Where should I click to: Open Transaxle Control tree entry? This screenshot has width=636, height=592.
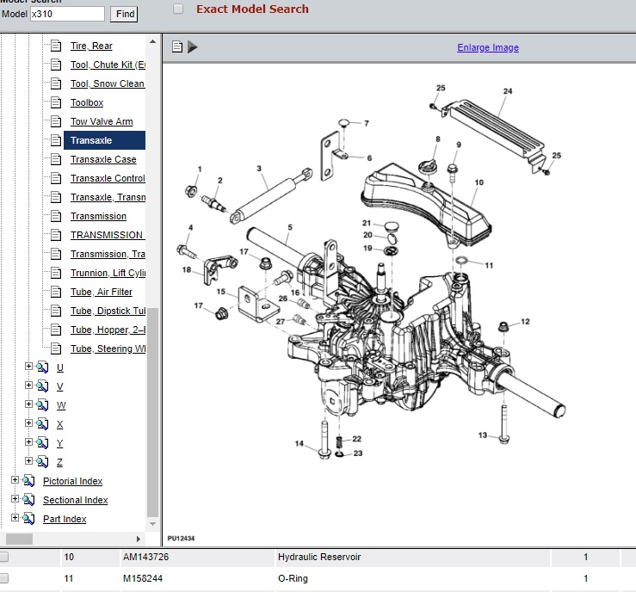click(x=108, y=178)
